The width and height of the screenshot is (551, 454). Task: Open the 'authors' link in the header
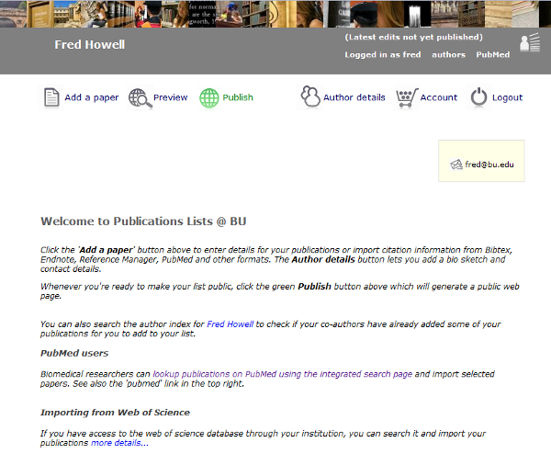(449, 55)
